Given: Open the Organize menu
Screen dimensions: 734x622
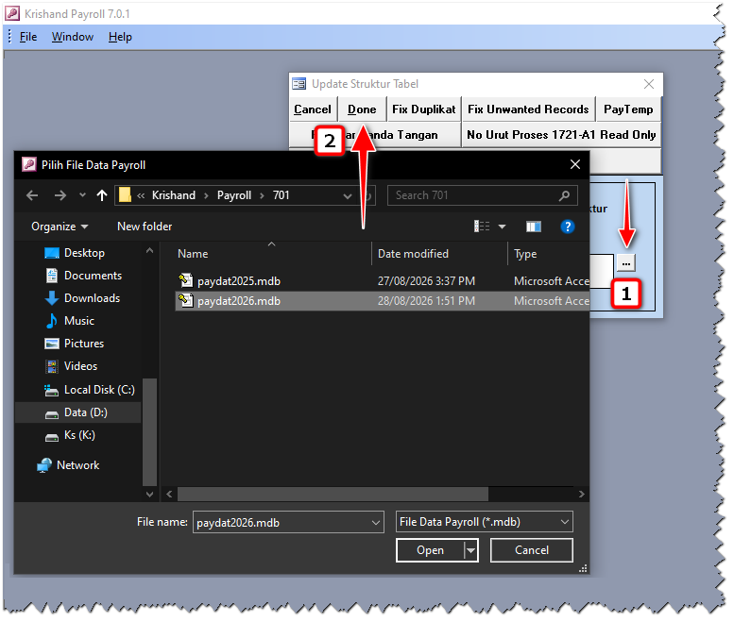Looking at the screenshot, I should coord(60,227).
